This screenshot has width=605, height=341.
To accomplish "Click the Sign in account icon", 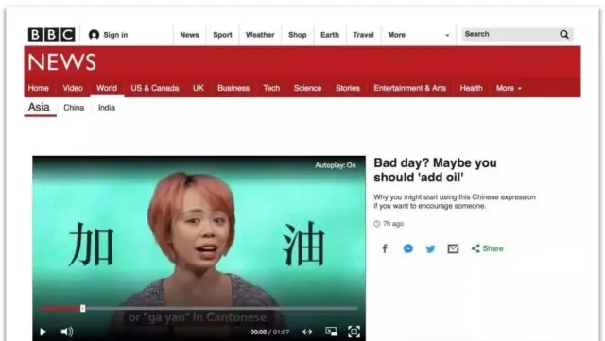I will click(94, 35).
